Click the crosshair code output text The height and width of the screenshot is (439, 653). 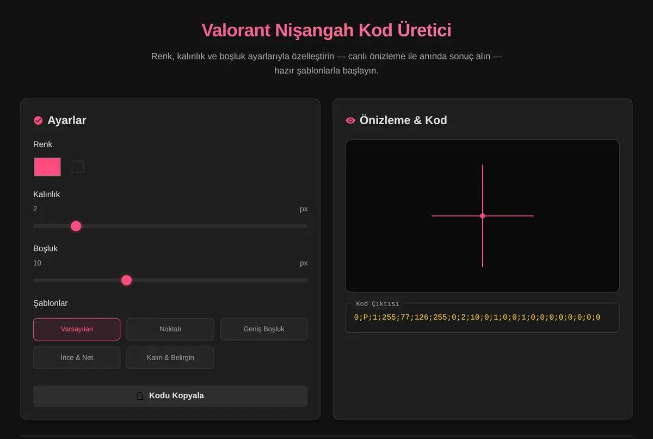click(477, 317)
